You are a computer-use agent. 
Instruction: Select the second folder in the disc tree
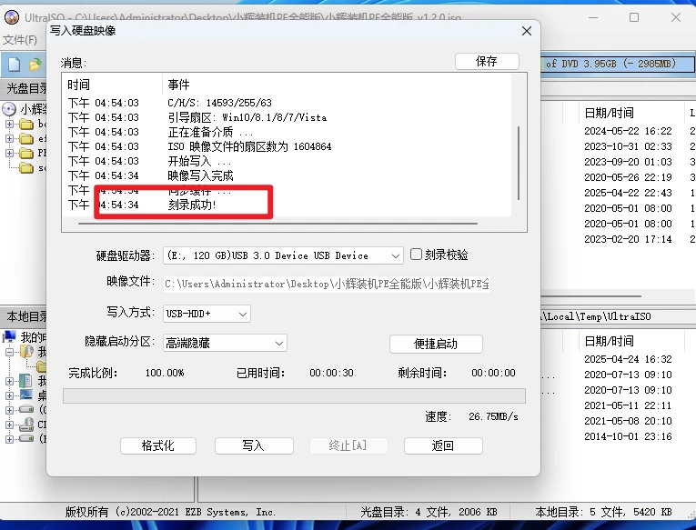26,138
